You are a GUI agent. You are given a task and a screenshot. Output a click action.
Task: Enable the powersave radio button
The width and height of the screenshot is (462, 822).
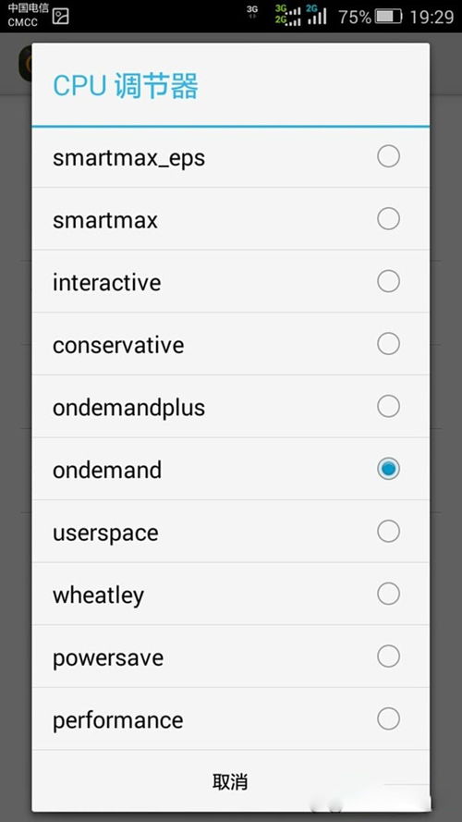coord(388,656)
